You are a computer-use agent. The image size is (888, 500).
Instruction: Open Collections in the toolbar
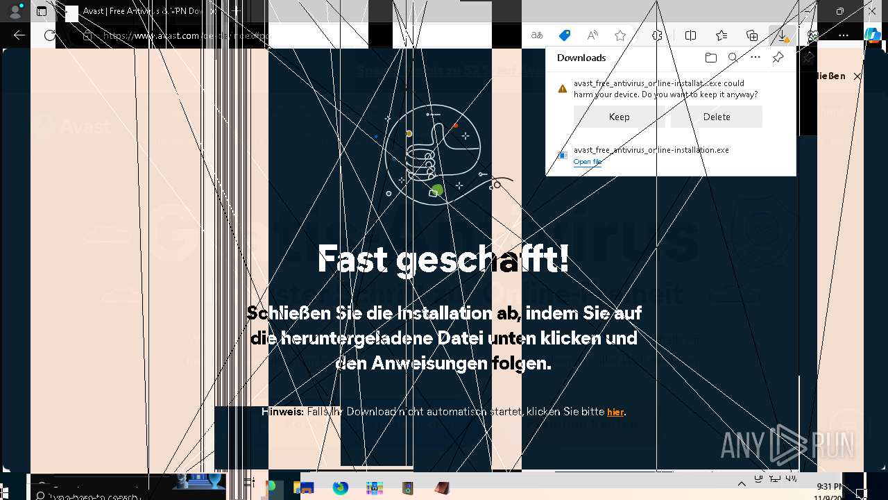(x=752, y=35)
